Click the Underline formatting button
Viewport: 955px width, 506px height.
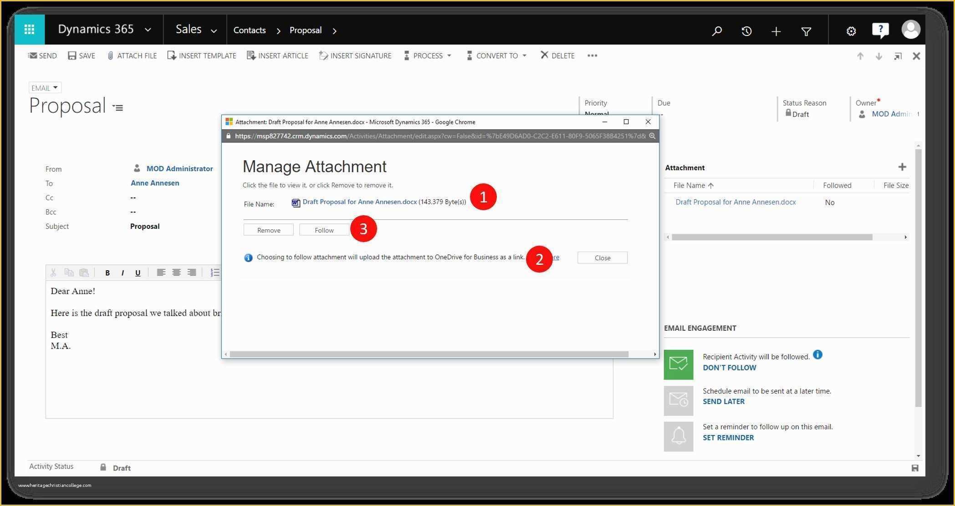[x=138, y=273]
